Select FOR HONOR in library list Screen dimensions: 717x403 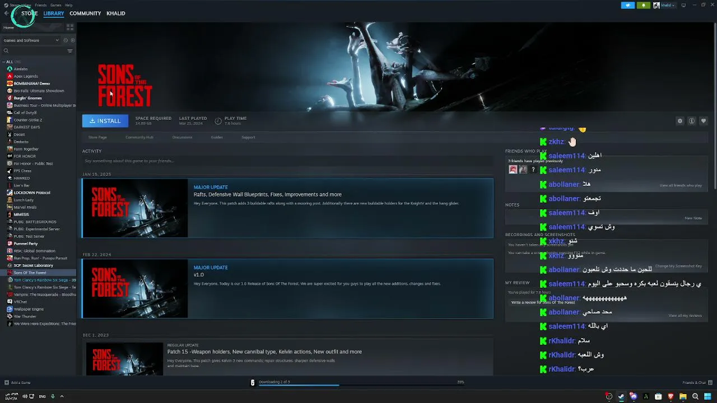38,156
